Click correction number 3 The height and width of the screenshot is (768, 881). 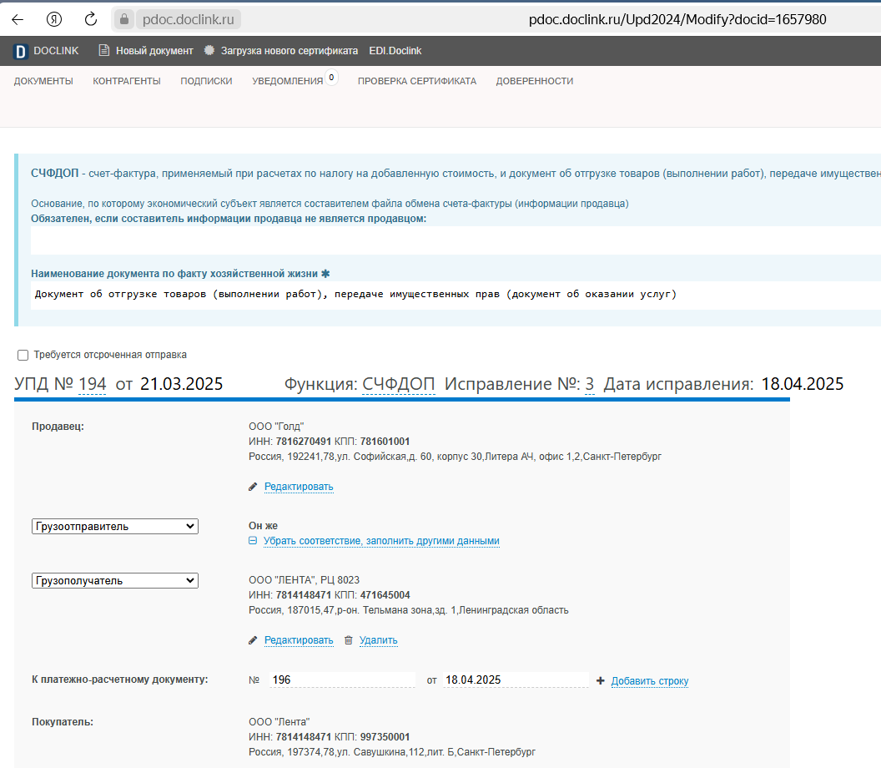pos(589,384)
